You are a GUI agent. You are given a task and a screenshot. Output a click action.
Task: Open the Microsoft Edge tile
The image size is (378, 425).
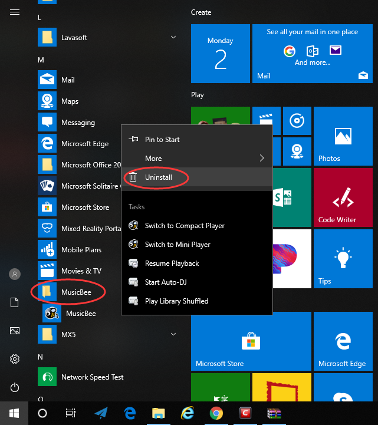pyautogui.click(x=343, y=341)
